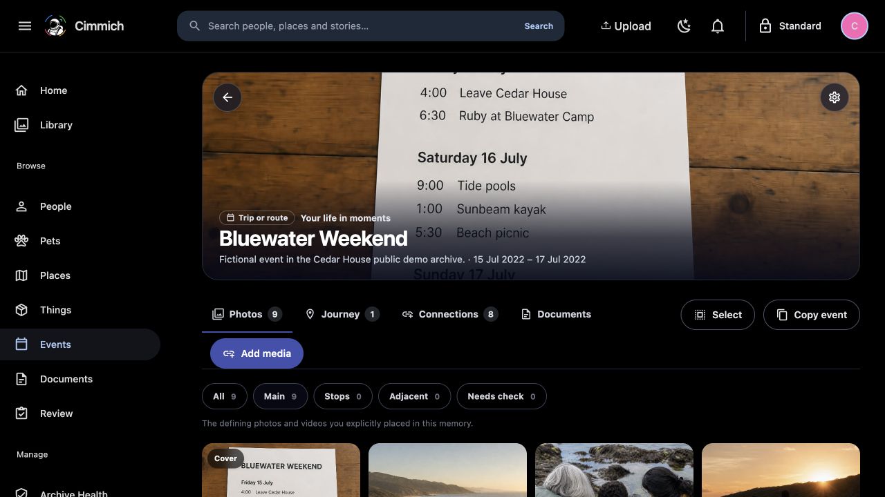This screenshot has height=497, width=885.
Task: Filter by Main chip
Action: tap(280, 396)
